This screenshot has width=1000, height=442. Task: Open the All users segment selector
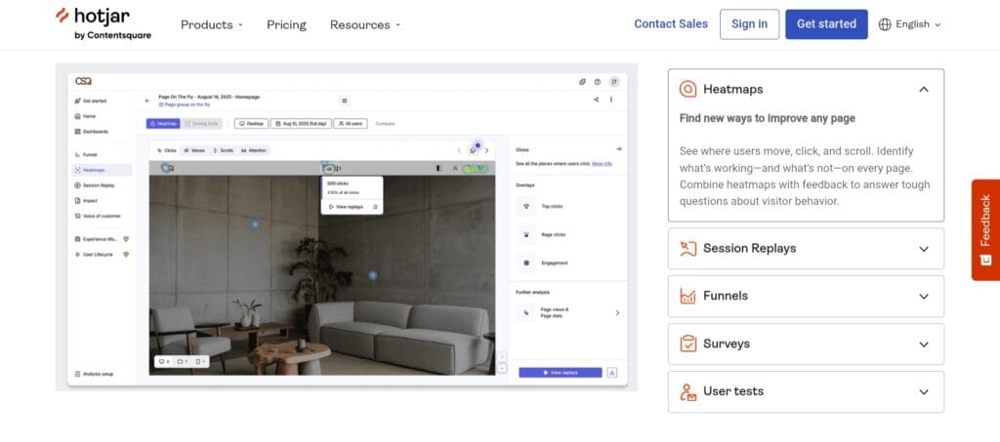point(351,124)
